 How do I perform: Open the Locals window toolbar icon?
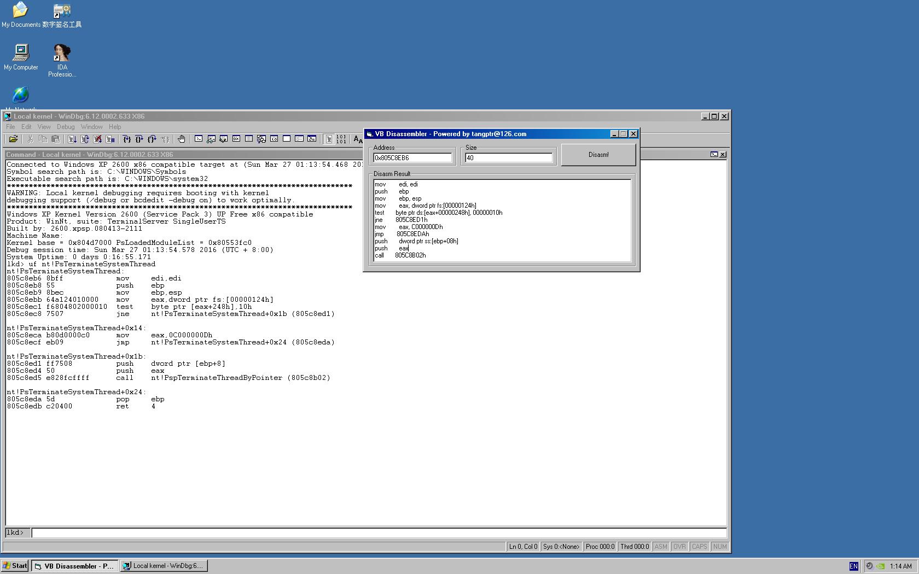pos(224,139)
